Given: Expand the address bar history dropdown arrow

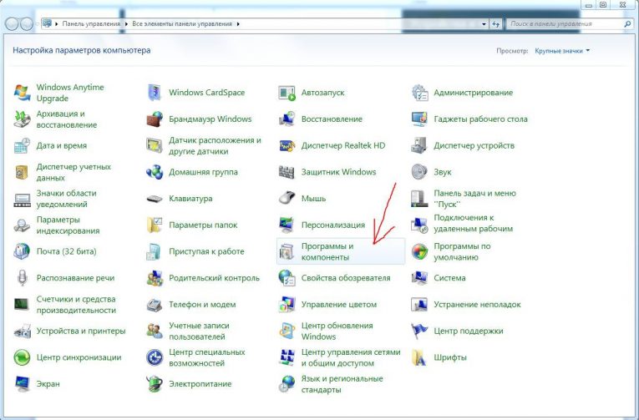Looking at the screenshot, I should (484, 24).
